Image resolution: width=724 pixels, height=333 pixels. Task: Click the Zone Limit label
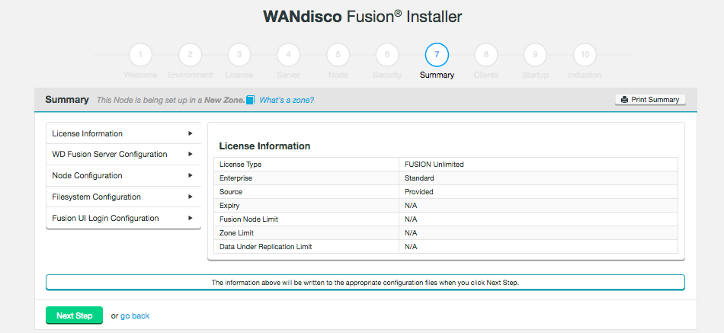236,232
